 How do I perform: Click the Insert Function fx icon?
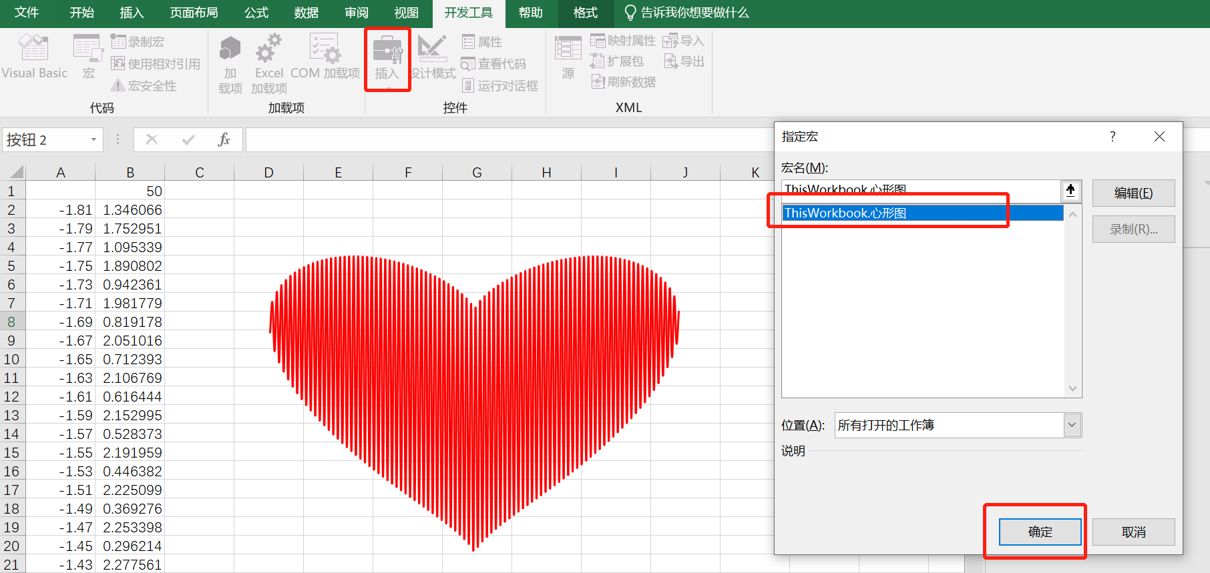click(224, 139)
